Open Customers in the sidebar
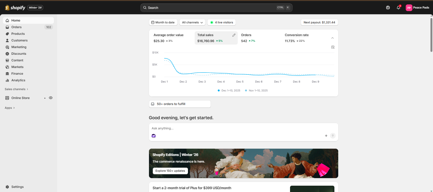Image resolution: width=433 pixels, height=192 pixels. pos(28,40)
